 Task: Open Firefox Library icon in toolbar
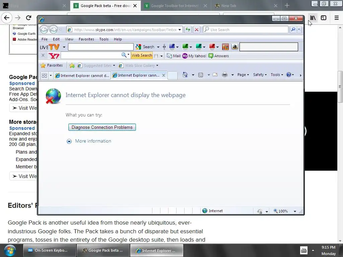(313, 18)
